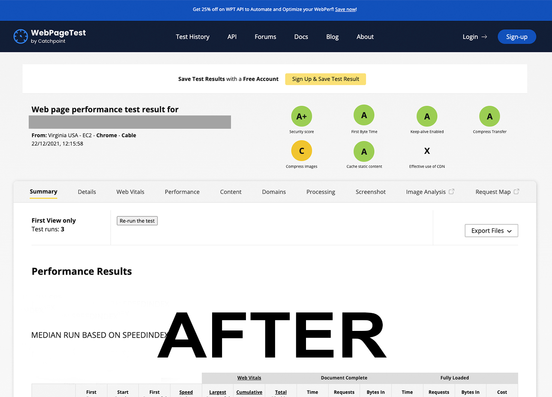Go to Forums in the navigation bar

(265, 37)
